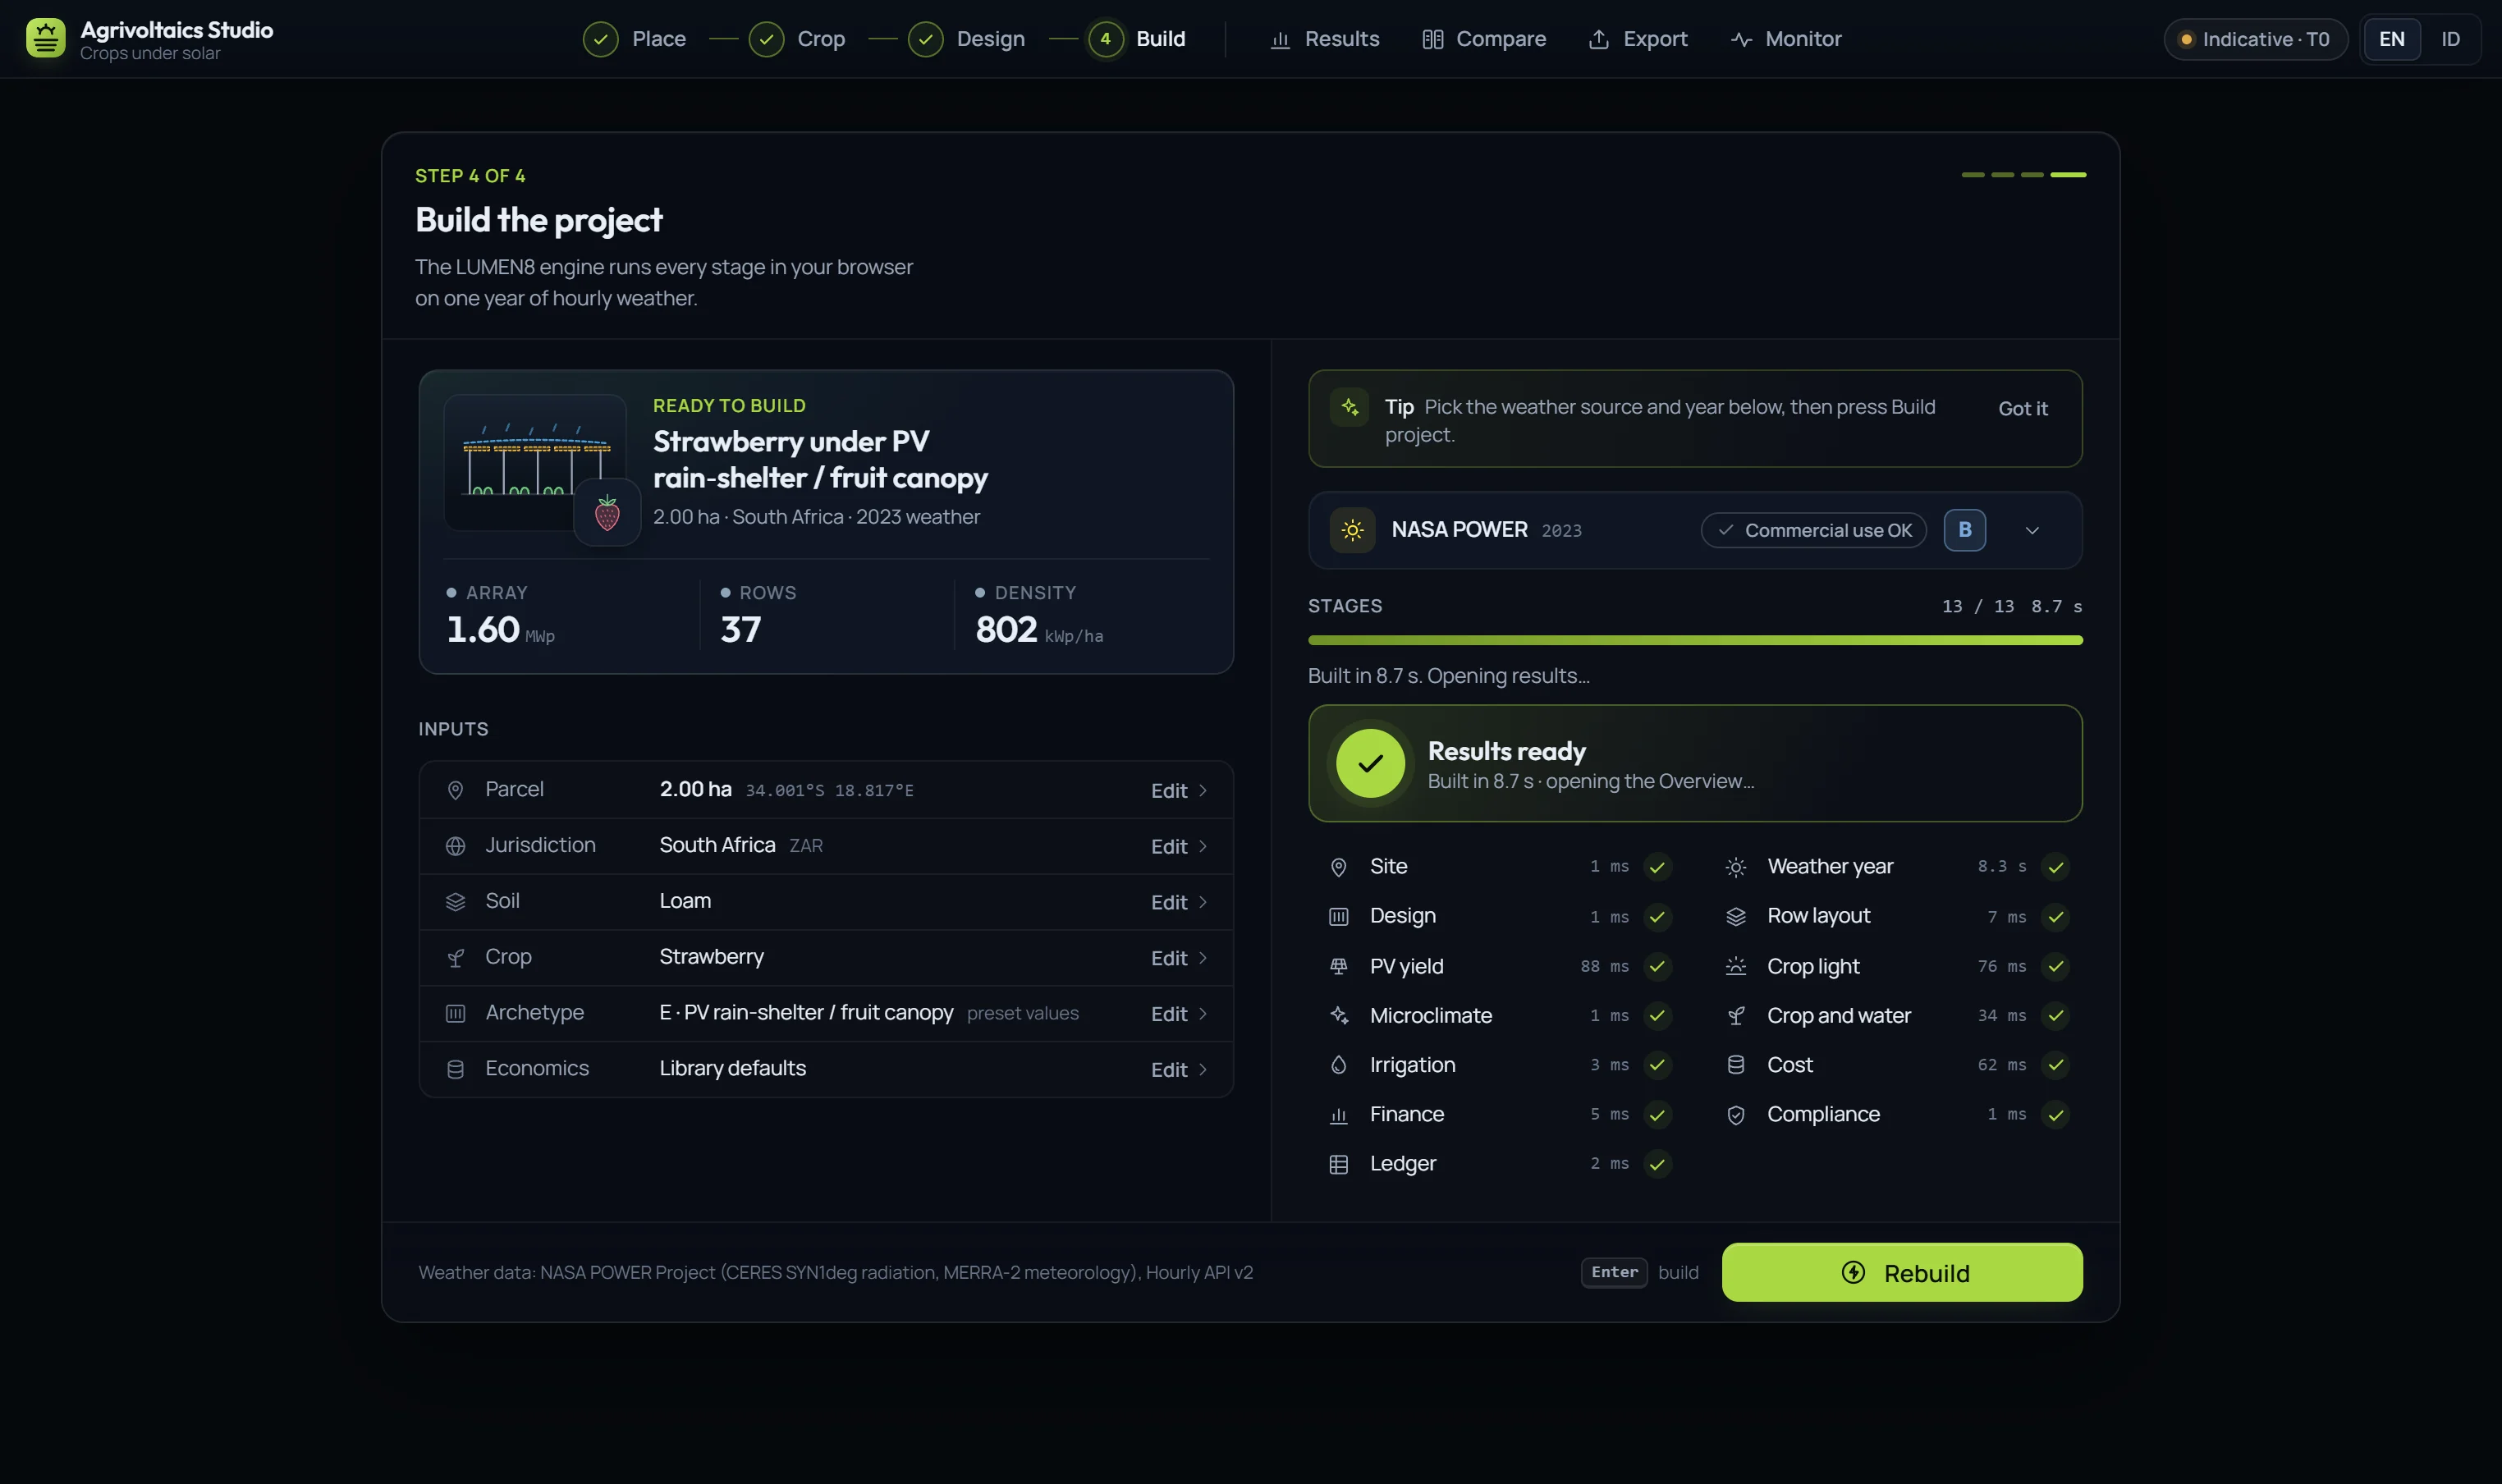
Task: Go to the Compare tab
Action: (1484, 39)
